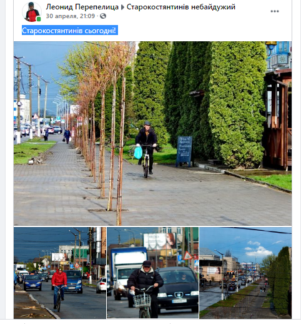The width and height of the screenshot is (301, 324).
Task: Click the blue van in red-jacket thumbnail
Action: coord(72,281)
